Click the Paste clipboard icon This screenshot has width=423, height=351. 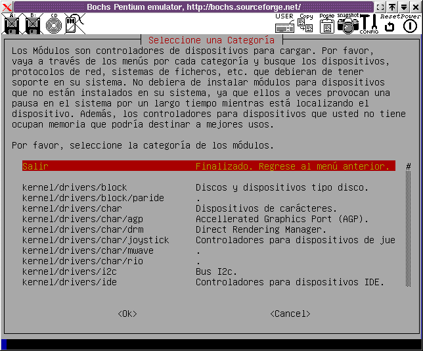pos(326,24)
